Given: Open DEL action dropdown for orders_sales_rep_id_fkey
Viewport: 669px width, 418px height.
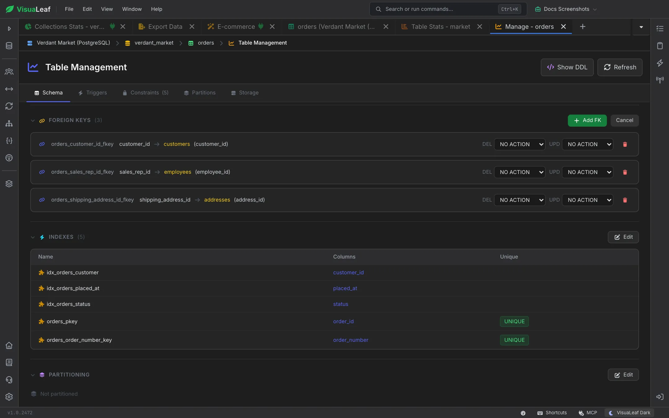Looking at the screenshot, I should coord(520,172).
